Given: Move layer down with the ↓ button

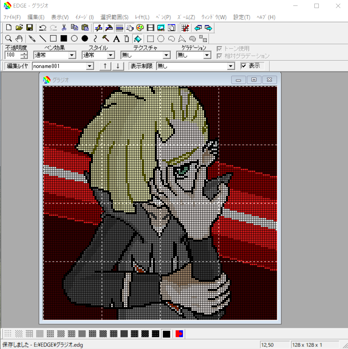Looking at the screenshot, I should pos(118,66).
